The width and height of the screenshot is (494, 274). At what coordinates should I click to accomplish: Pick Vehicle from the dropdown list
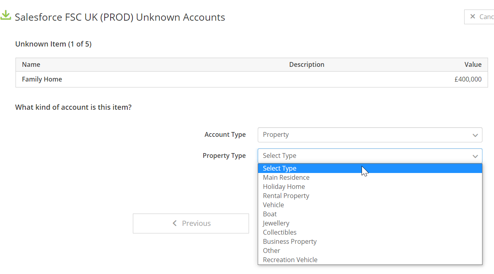pyautogui.click(x=370, y=205)
